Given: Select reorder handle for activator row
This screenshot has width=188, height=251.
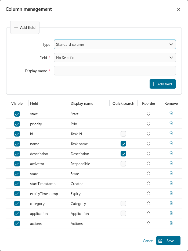Looking at the screenshot, I should click(149, 163).
